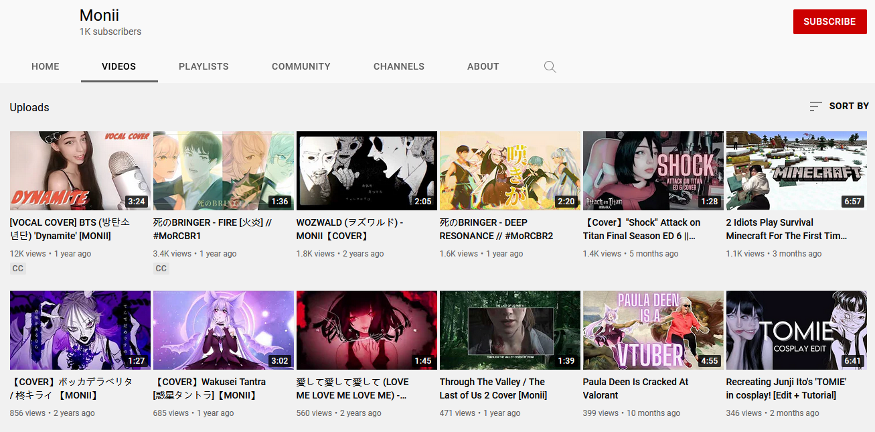This screenshot has height=432, width=875.
Task: Play the WOZWALD cover video thumbnail
Action: coord(367,171)
